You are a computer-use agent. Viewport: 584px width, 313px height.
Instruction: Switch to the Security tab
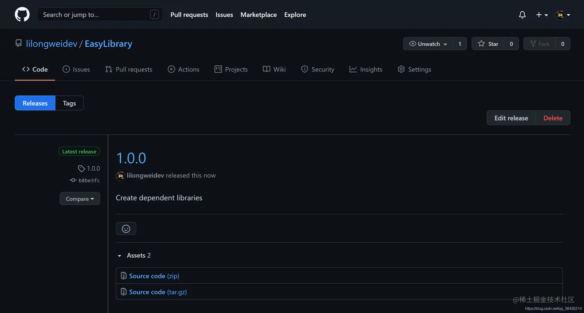(x=317, y=69)
